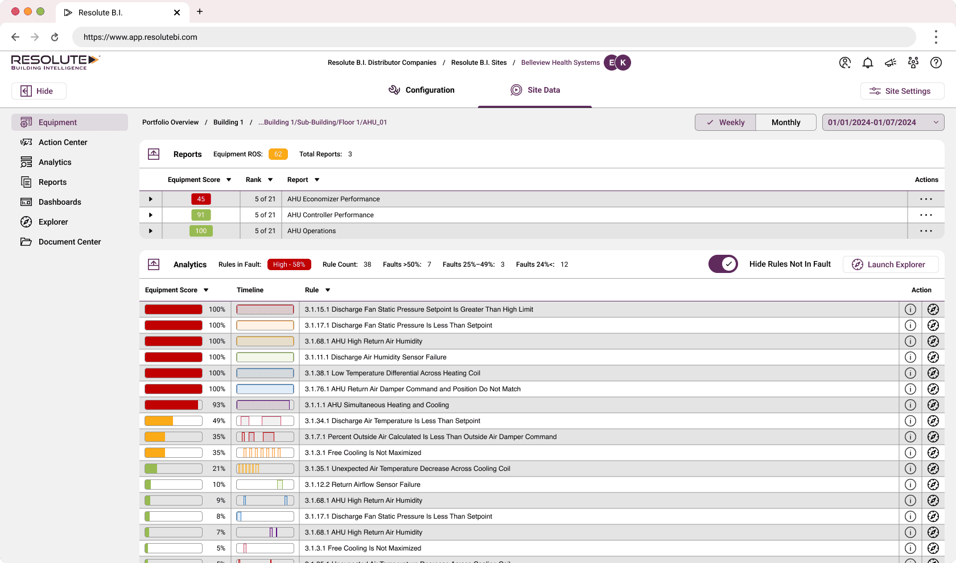Sort by the Rank column
The height and width of the screenshot is (563, 956).
click(259, 180)
